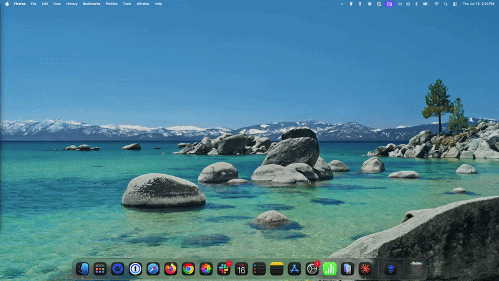Open the History menu

pyautogui.click(x=72, y=4)
